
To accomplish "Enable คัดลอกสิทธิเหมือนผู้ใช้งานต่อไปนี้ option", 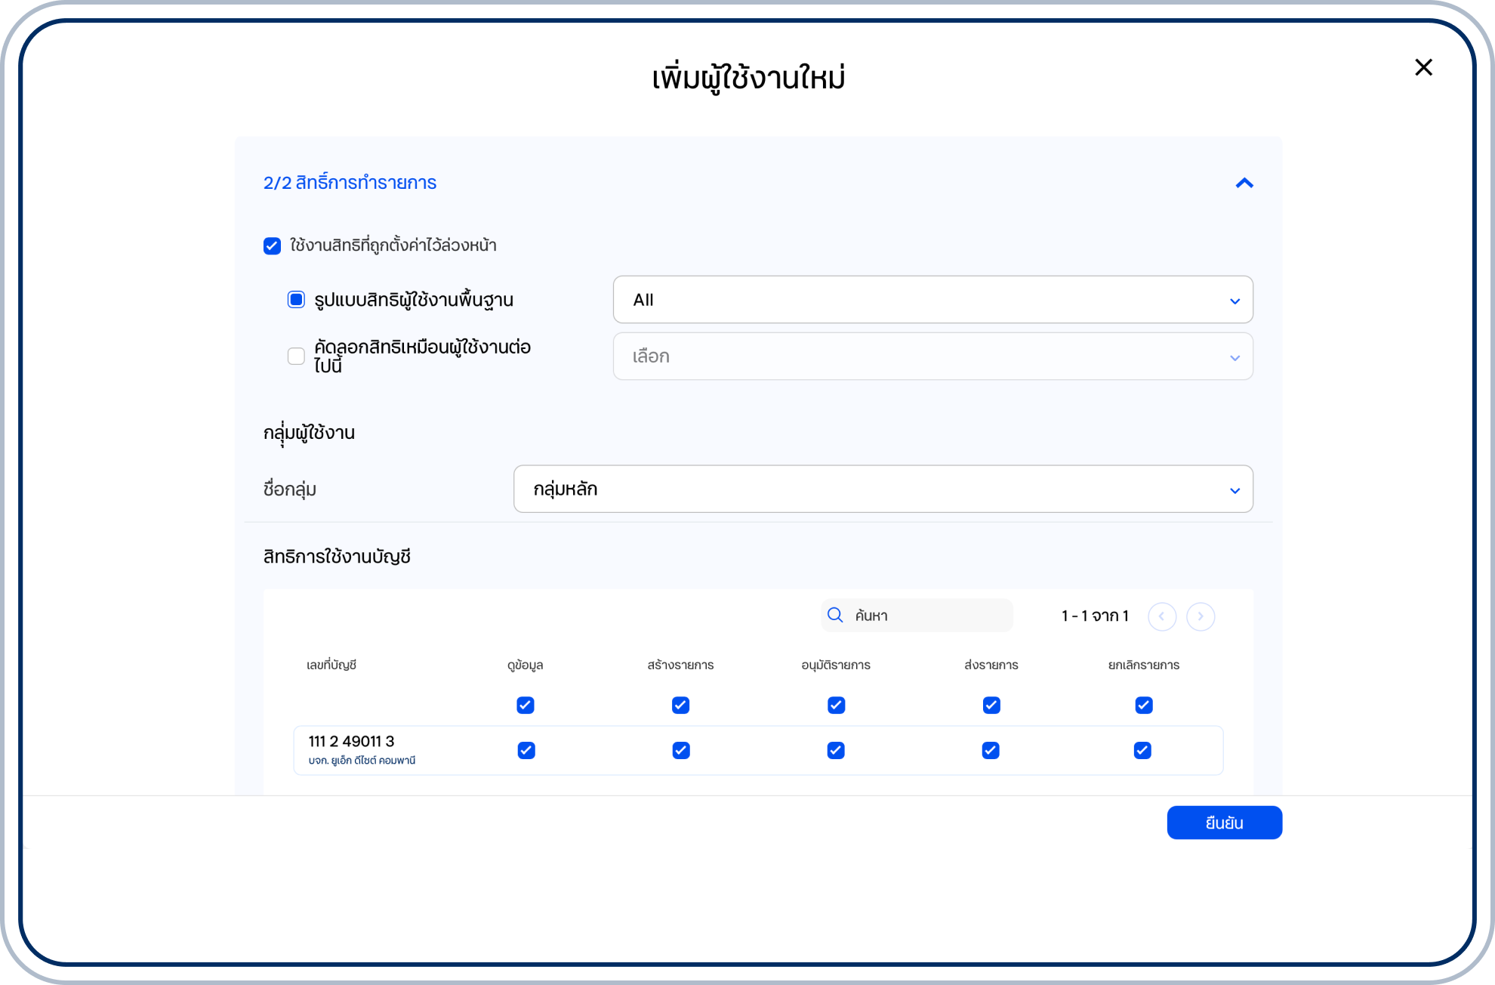I will coord(295,356).
